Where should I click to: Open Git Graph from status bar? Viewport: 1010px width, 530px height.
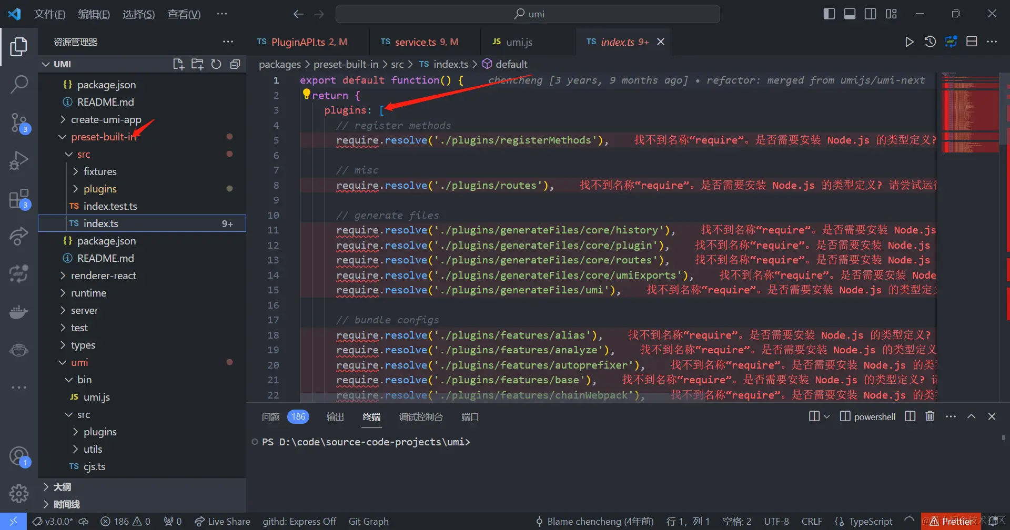tap(369, 522)
